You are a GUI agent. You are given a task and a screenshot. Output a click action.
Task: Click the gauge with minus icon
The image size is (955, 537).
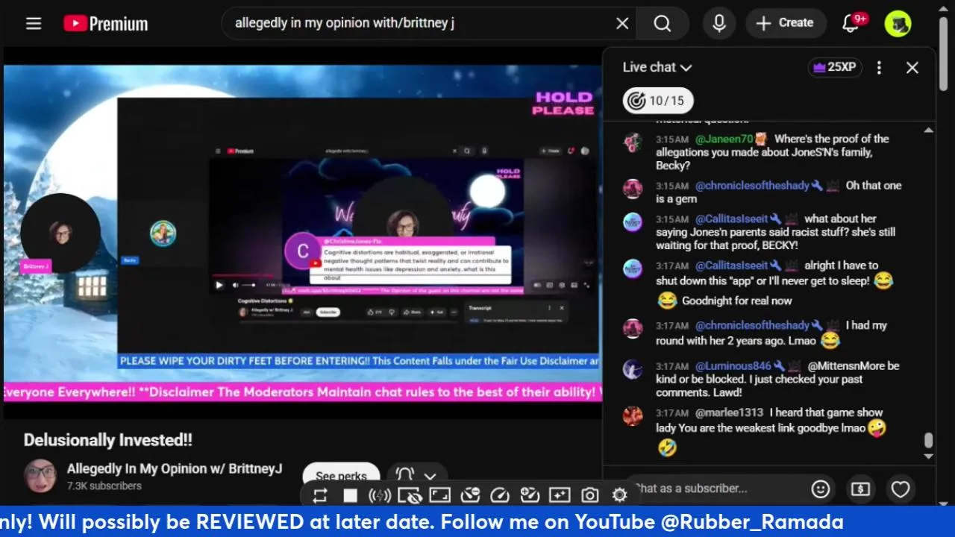click(470, 495)
